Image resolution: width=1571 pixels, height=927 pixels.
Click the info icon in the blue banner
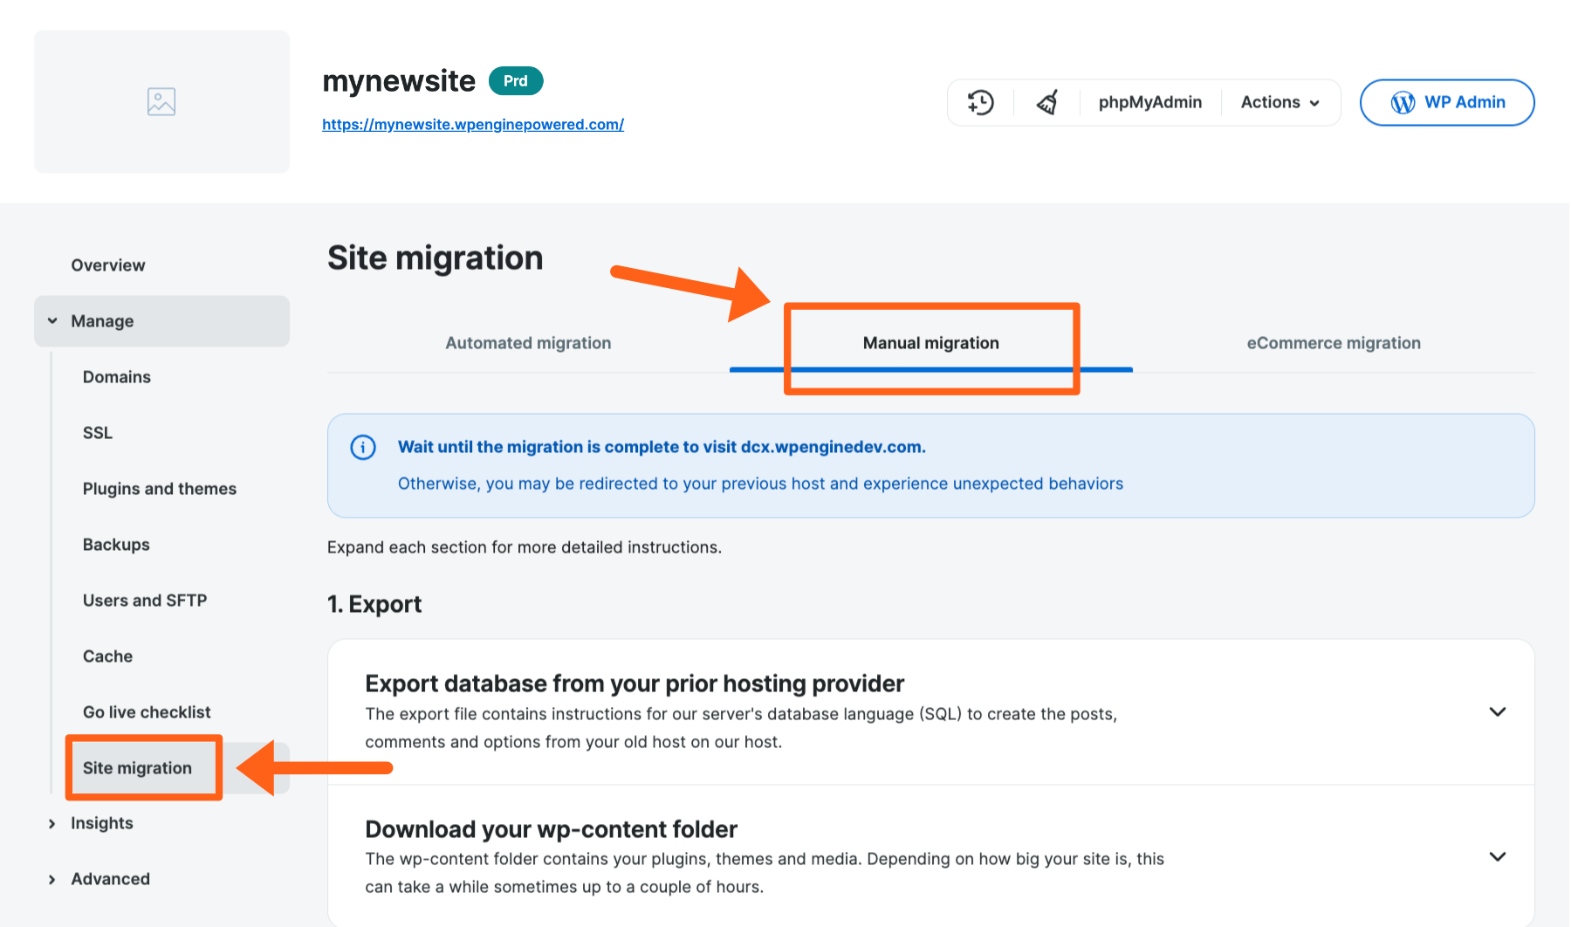point(362,447)
